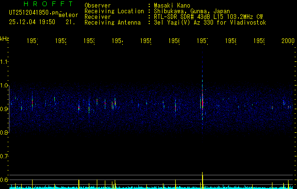Image resolution: width=297 pixels, height=189 pixels.
Task: Click the 0.6 frequency axis label
Action: pos(4,180)
